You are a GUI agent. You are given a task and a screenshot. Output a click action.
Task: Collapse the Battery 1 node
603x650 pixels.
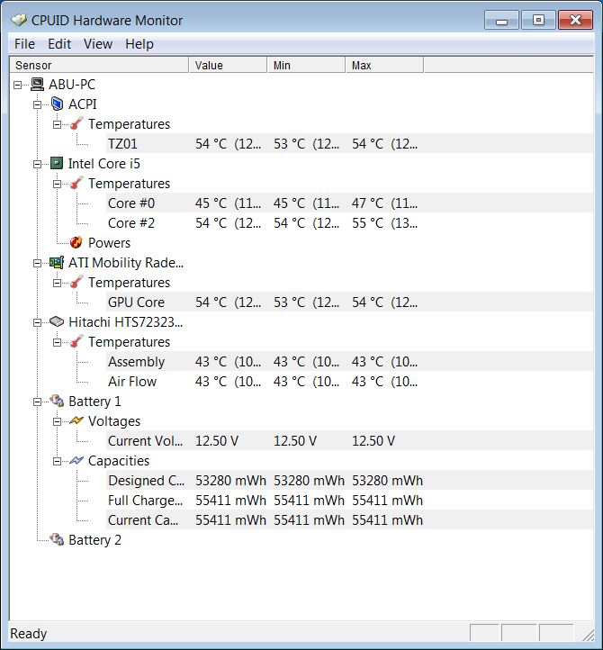[37, 402]
